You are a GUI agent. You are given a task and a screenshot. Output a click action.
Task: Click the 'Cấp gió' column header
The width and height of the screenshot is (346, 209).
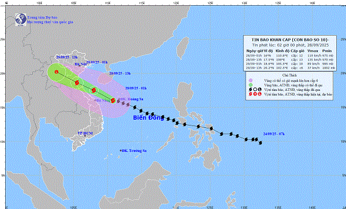pyautogui.click(x=297, y=51)
